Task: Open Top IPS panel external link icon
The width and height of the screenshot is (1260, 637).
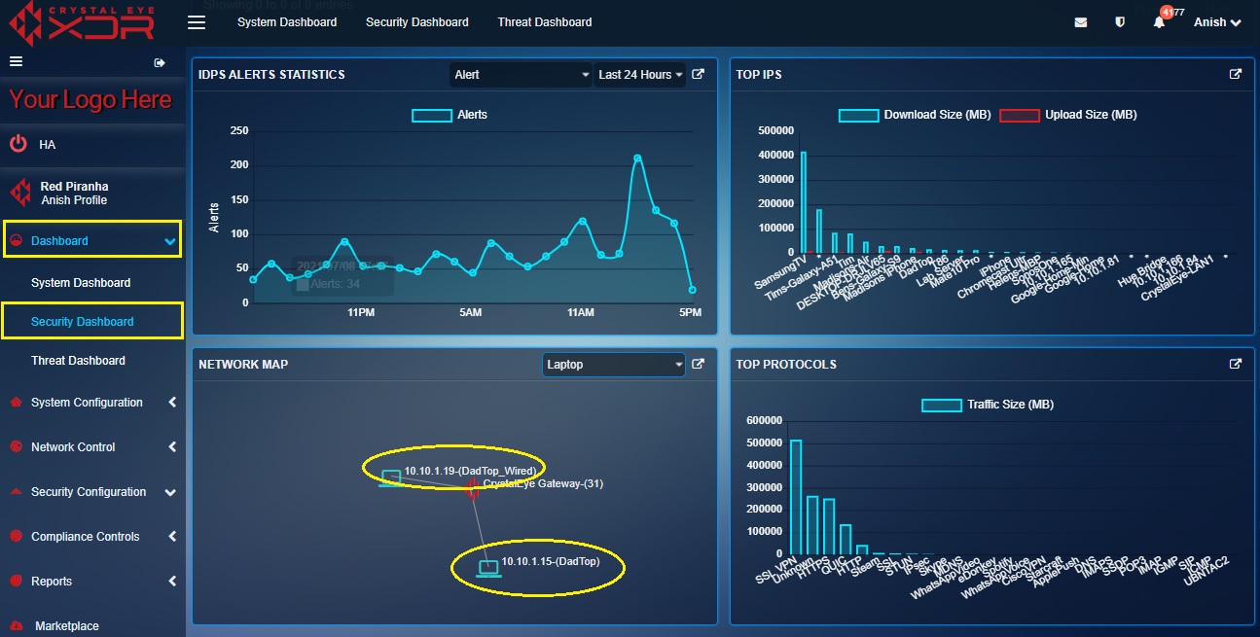Action: 1236,74
